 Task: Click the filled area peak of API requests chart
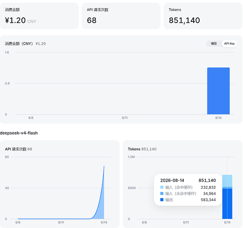coord(101,201)
